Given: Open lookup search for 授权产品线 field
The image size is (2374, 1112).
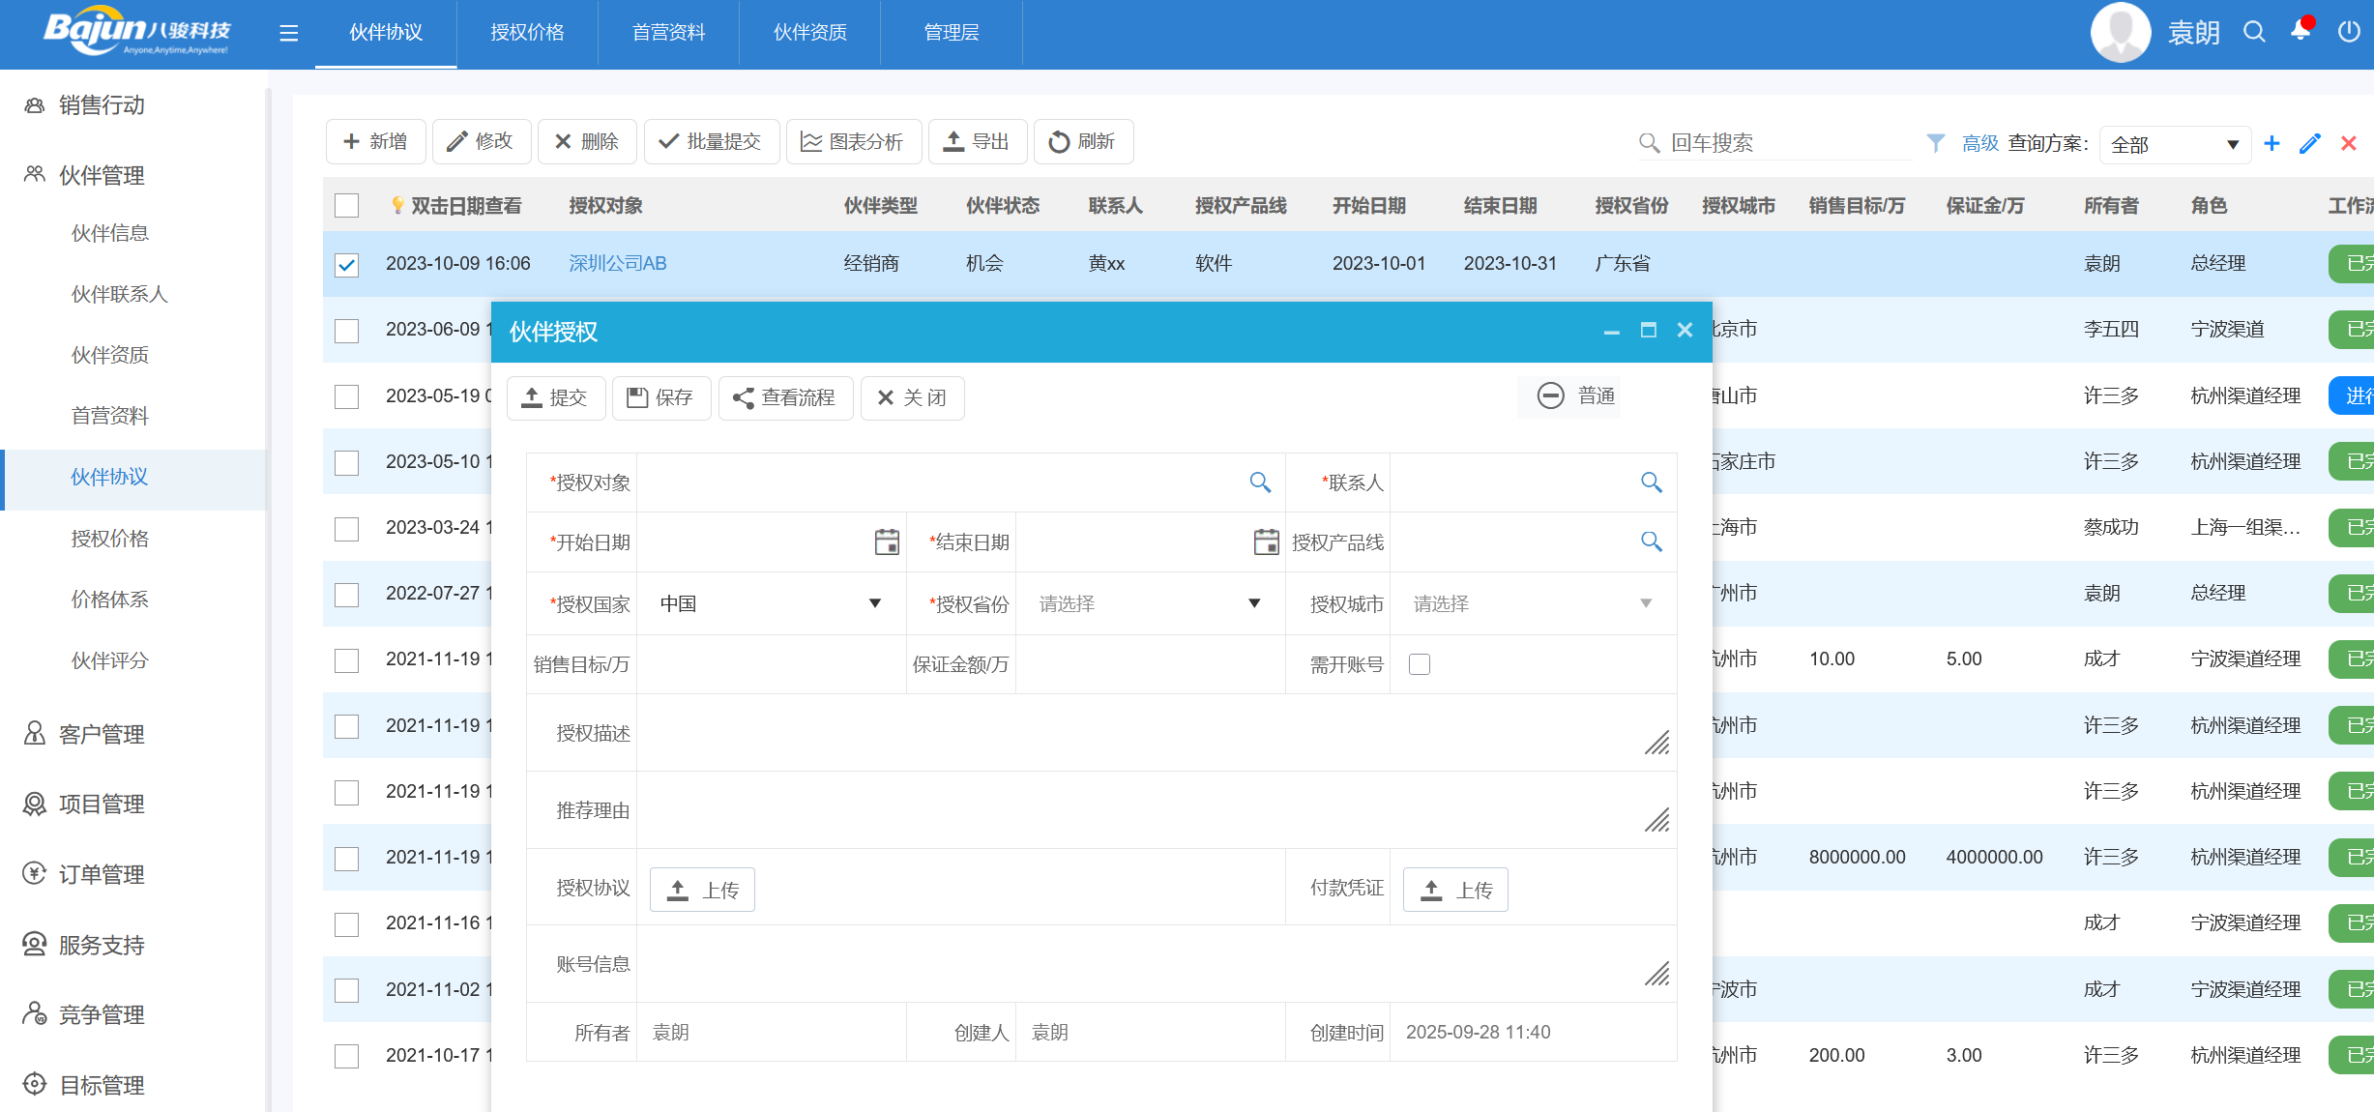Looking at the screenshot, I should (x=1651, y=541).
